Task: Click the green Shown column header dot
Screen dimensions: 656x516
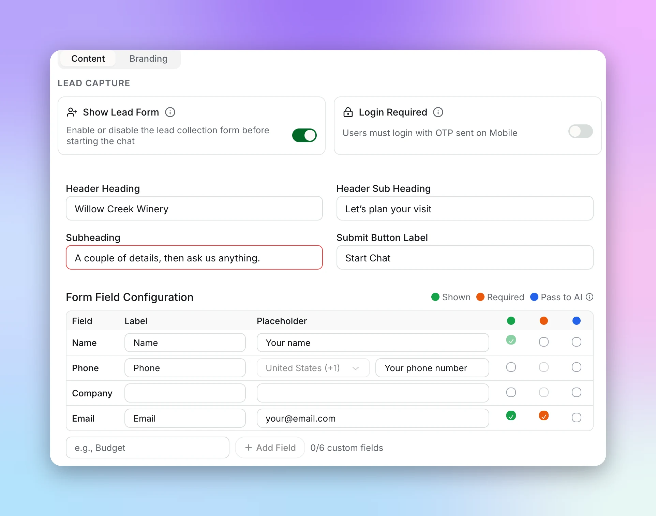Action: click(x=511, y=321)
